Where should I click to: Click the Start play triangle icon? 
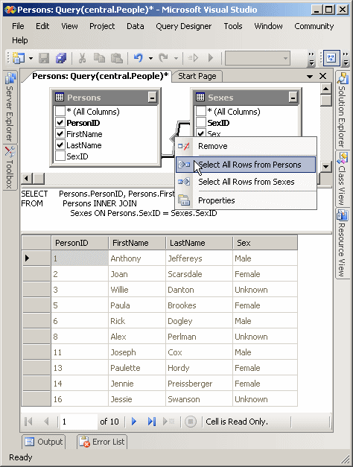(x=211, y=57)
